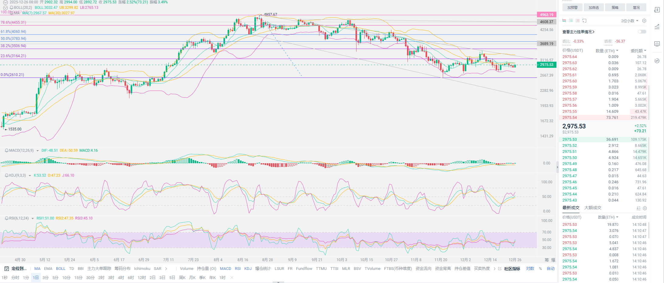Click the swap arrows circle sidebar icon

(x=657, y=61)
